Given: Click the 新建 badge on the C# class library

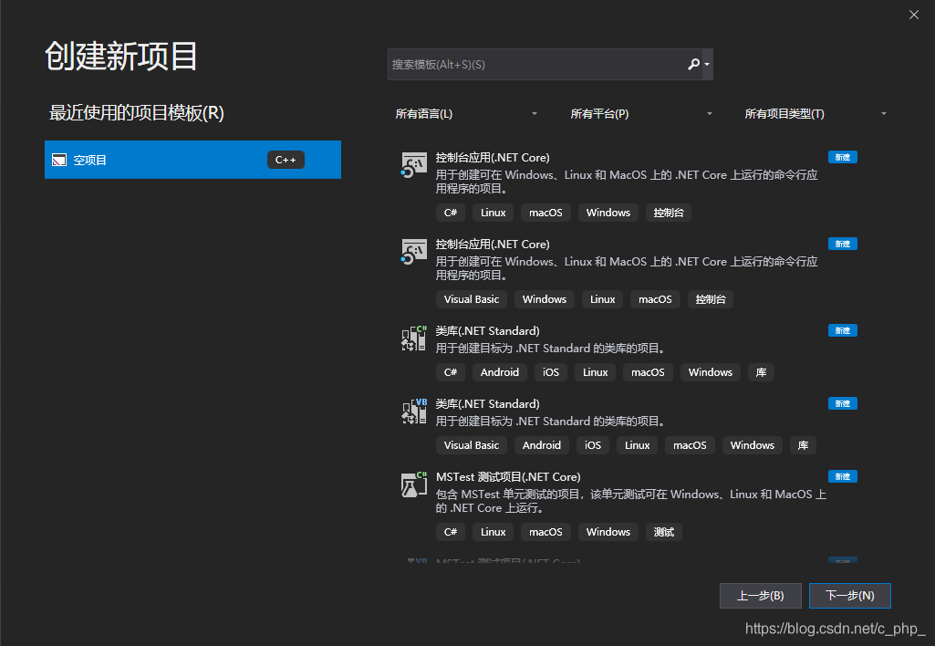Looking at the screenshot, I should [843, 330].
